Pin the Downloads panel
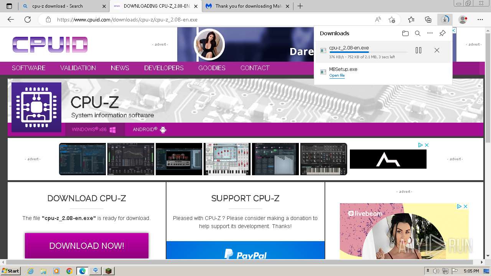 click(442, 33)
